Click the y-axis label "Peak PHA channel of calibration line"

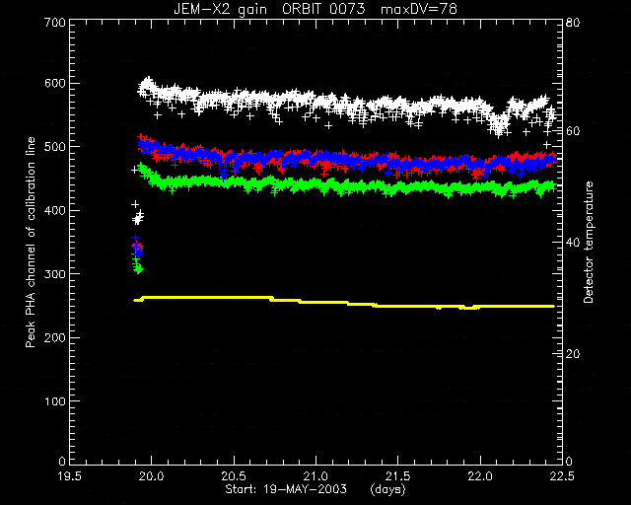tap(31, 243)
